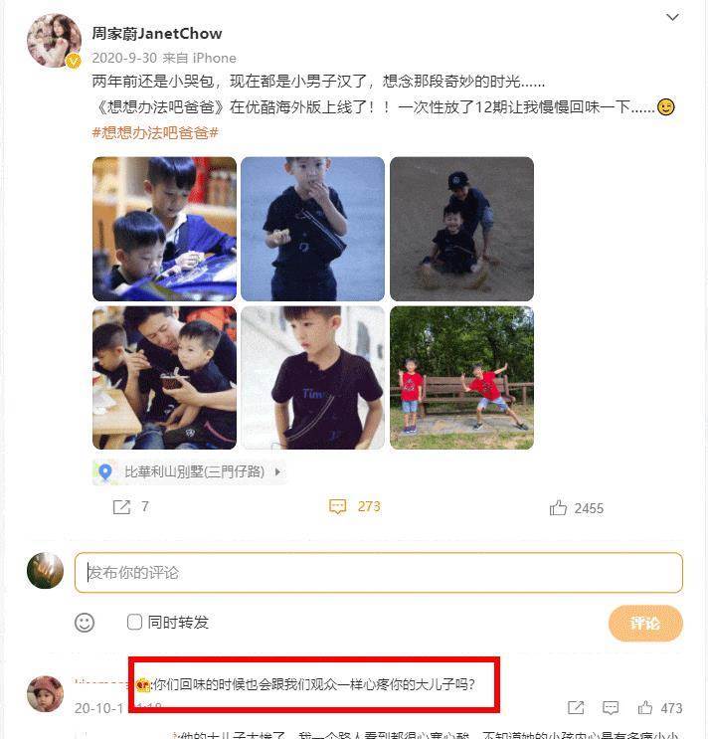The height and width of the screenshot is (739, 708).
Task: Click the repost icon under the post
Action: (x=121, y=507)
